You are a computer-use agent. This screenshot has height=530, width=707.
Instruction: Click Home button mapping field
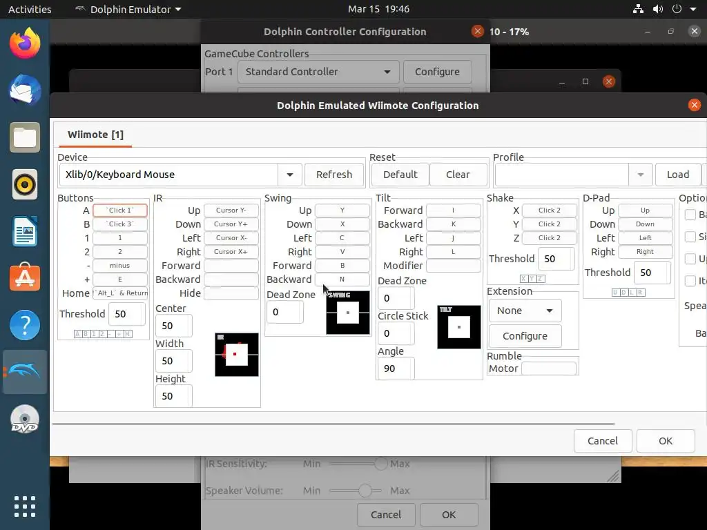[x=120, y=293]
